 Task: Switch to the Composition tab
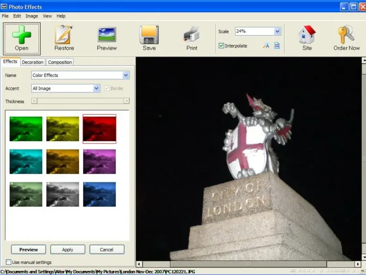coord(60,62)
